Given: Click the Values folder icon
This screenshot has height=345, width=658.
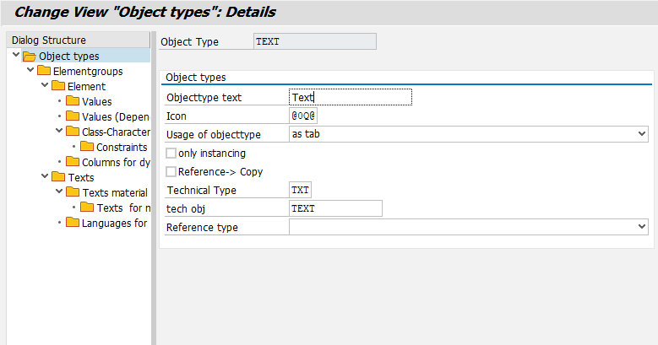Looking at the screenshot, I should coord(73,102).
